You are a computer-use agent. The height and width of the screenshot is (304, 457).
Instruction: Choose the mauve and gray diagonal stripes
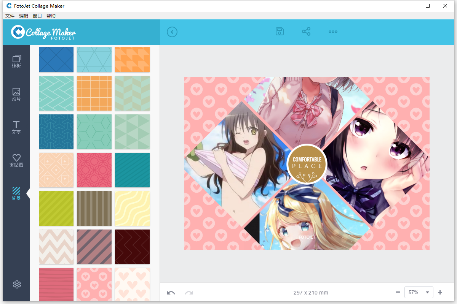coord(94,247)
